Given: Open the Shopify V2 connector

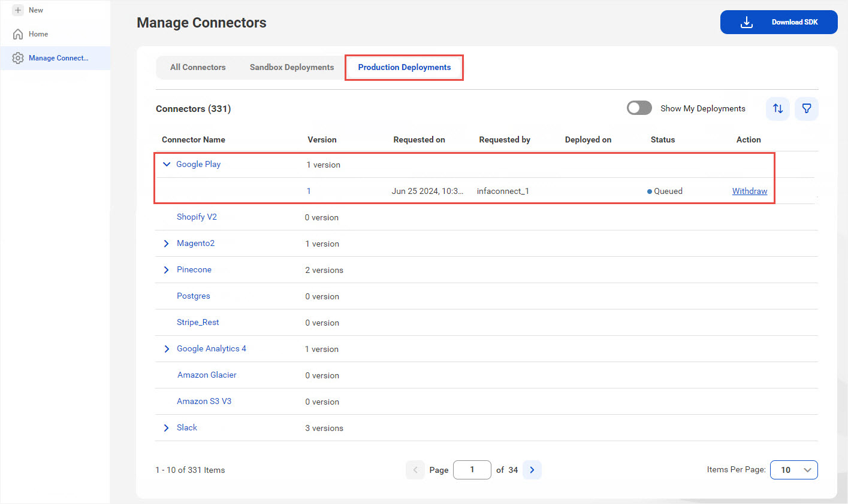Looking at the screenshot, I should 197,217.
